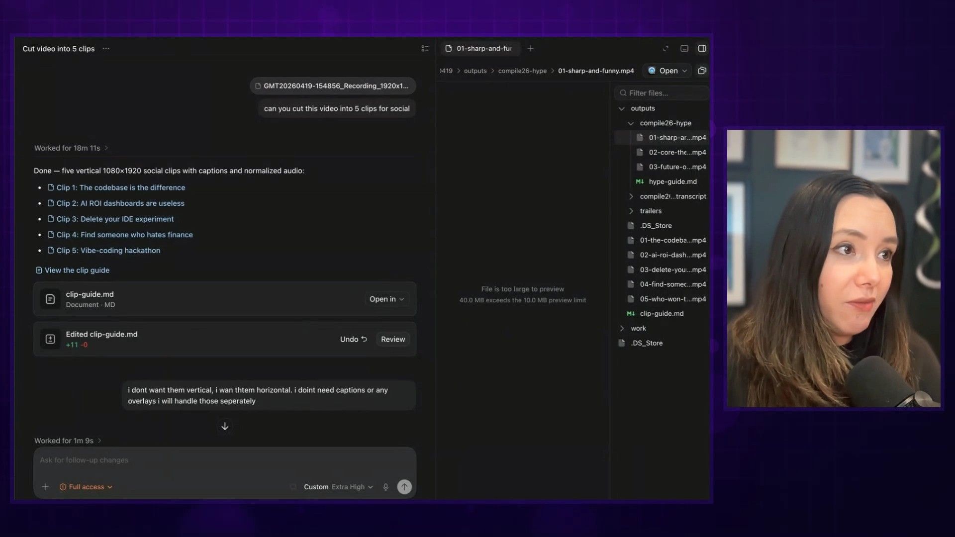Toggle the bottom panel layout icon
Screen dimensions: 955x537
[684, 48]
